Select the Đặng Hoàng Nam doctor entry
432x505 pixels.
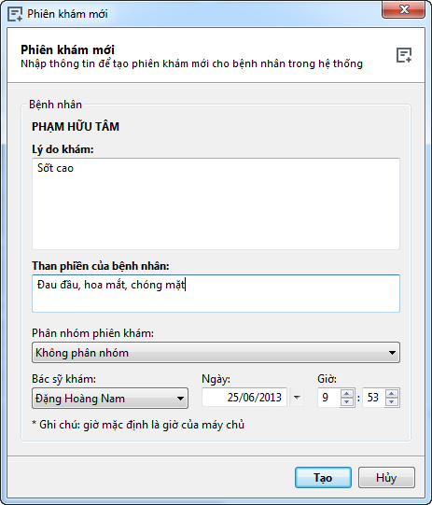(80, 399)
